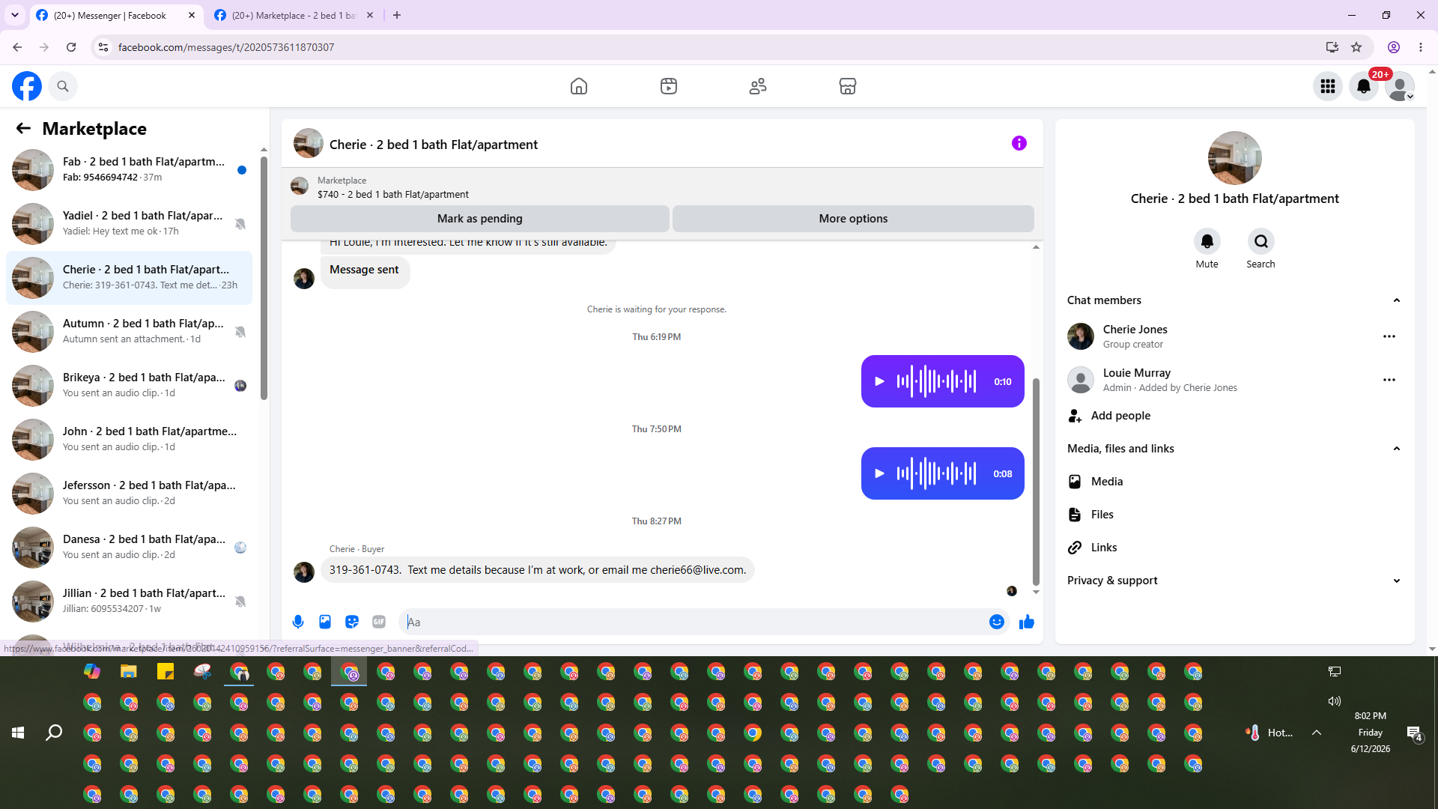The height and width of the screenshot is (809, 1438).
Task: Open the Brikeya conversation
Action: point(129,386)
